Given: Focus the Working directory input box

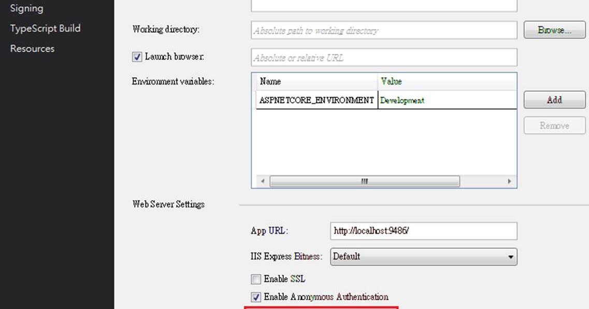Looking at the screenshot, I should (x=383, y=30).
